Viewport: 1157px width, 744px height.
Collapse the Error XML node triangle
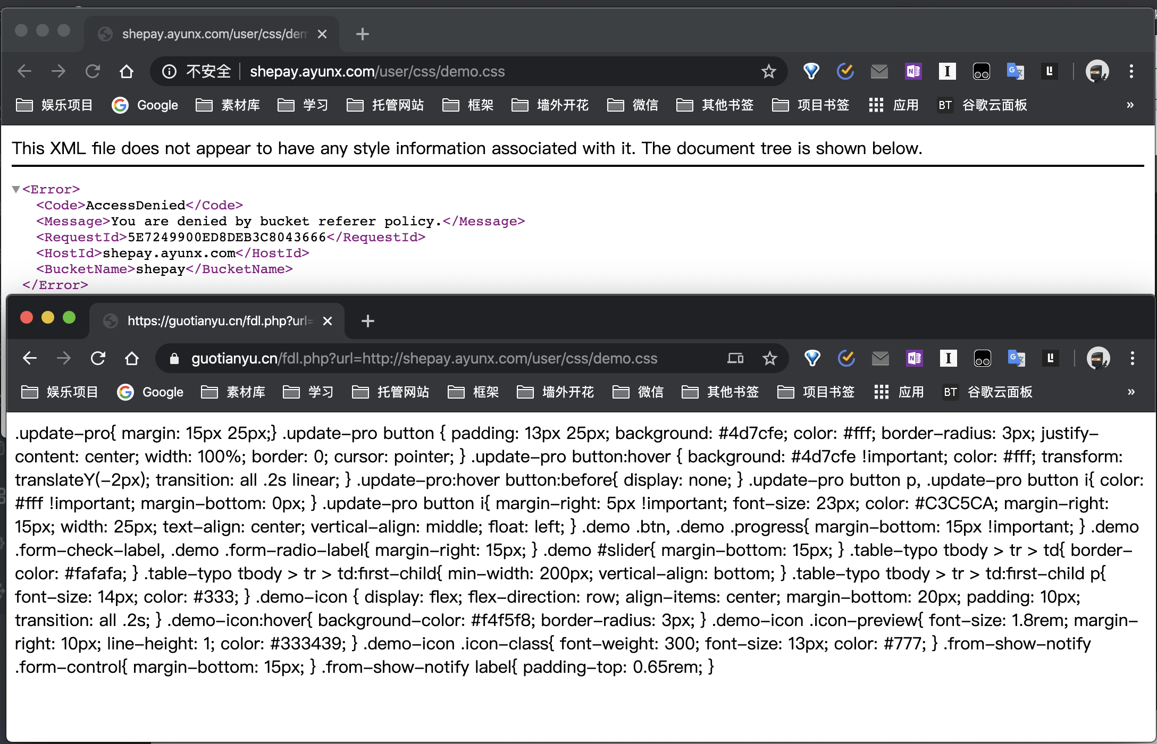click(x=16, y=190)
